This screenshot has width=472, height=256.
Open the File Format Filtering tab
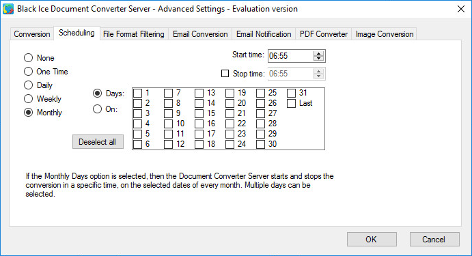(134, 34)
